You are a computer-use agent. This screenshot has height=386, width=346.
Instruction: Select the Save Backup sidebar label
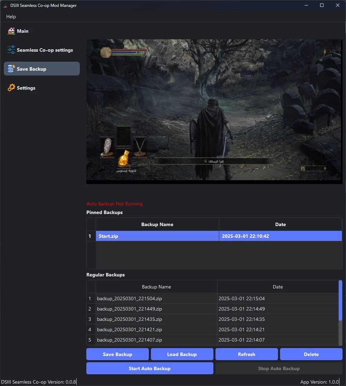coord(31,69)
